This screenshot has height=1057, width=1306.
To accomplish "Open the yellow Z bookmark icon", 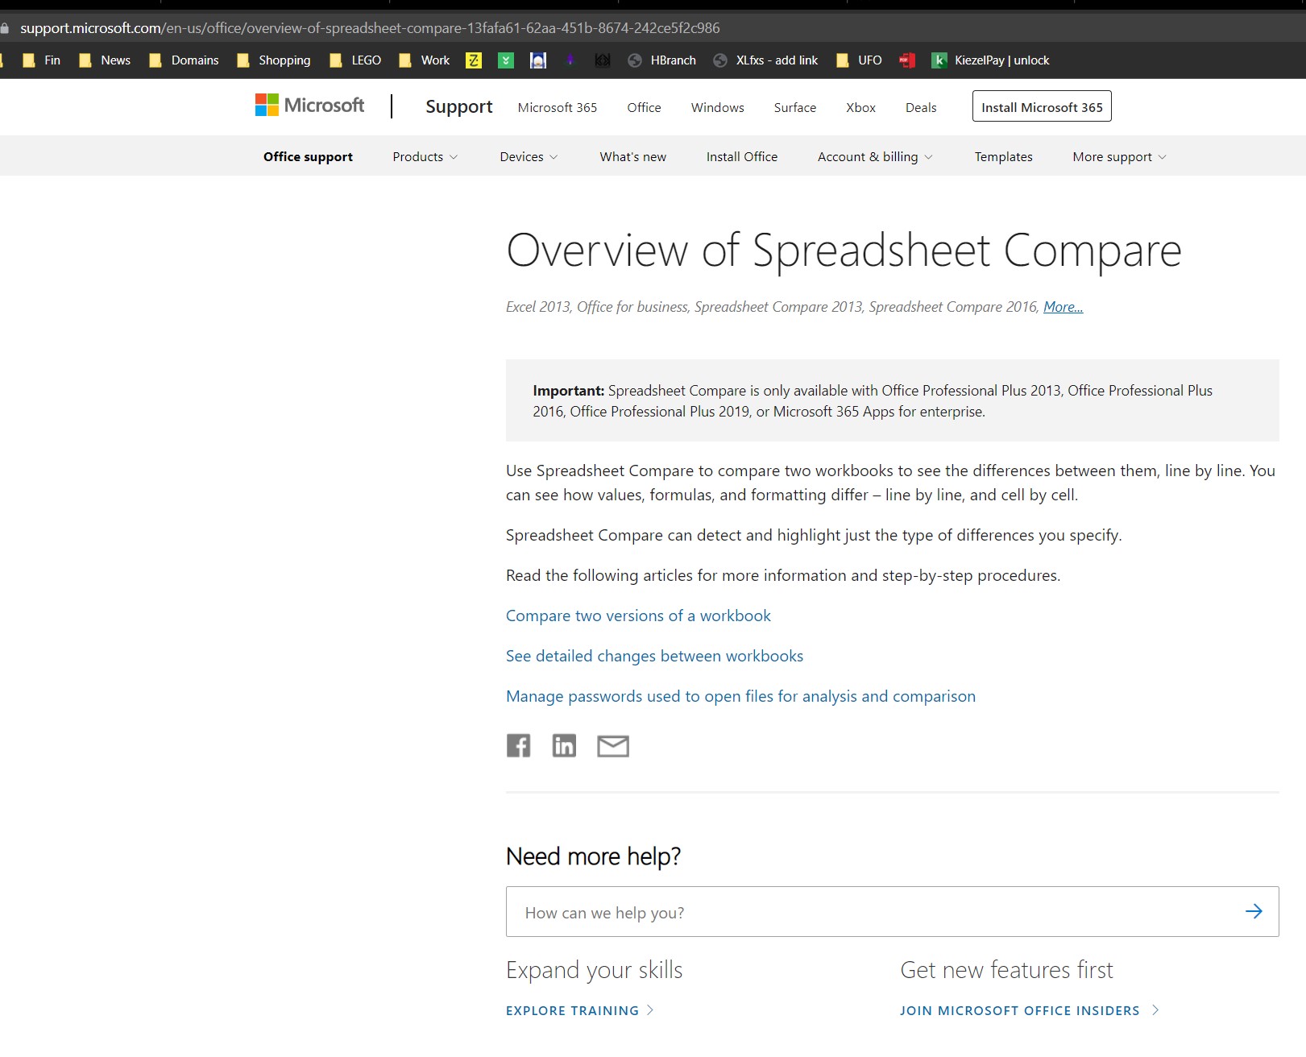I will (x=474, y=60).
